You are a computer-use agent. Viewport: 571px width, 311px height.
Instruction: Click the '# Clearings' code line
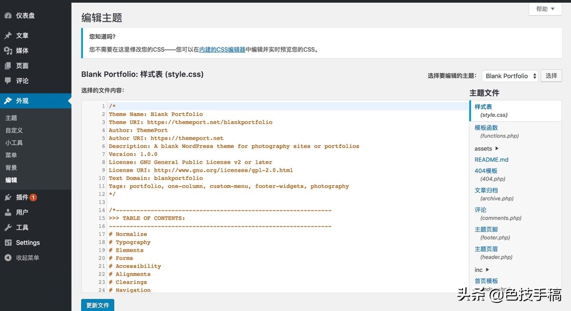pyautogui.click(x=128, y=282)
